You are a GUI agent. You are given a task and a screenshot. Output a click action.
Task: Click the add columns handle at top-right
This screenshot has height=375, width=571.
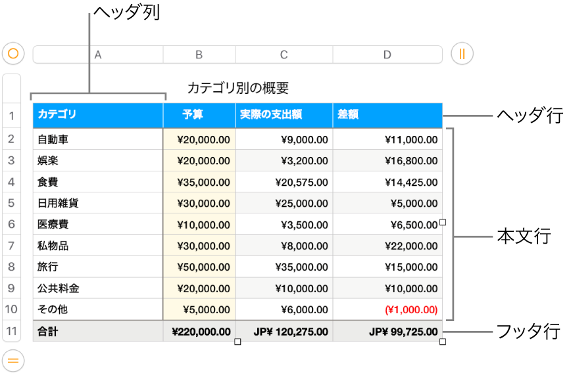coord(462,54)
